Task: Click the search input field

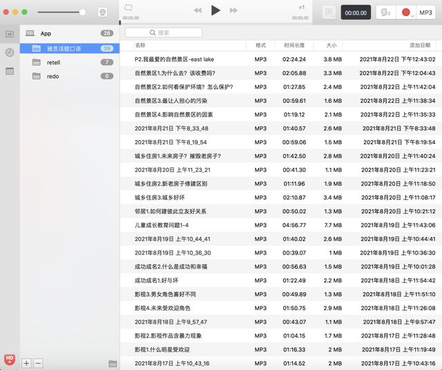Action: [164, 32]
